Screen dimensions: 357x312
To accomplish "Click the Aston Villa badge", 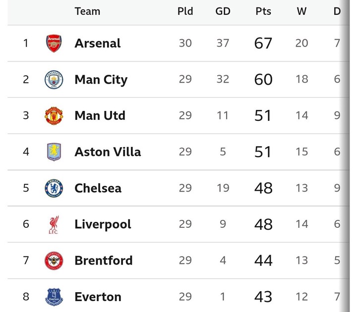I will click(54, 152).
